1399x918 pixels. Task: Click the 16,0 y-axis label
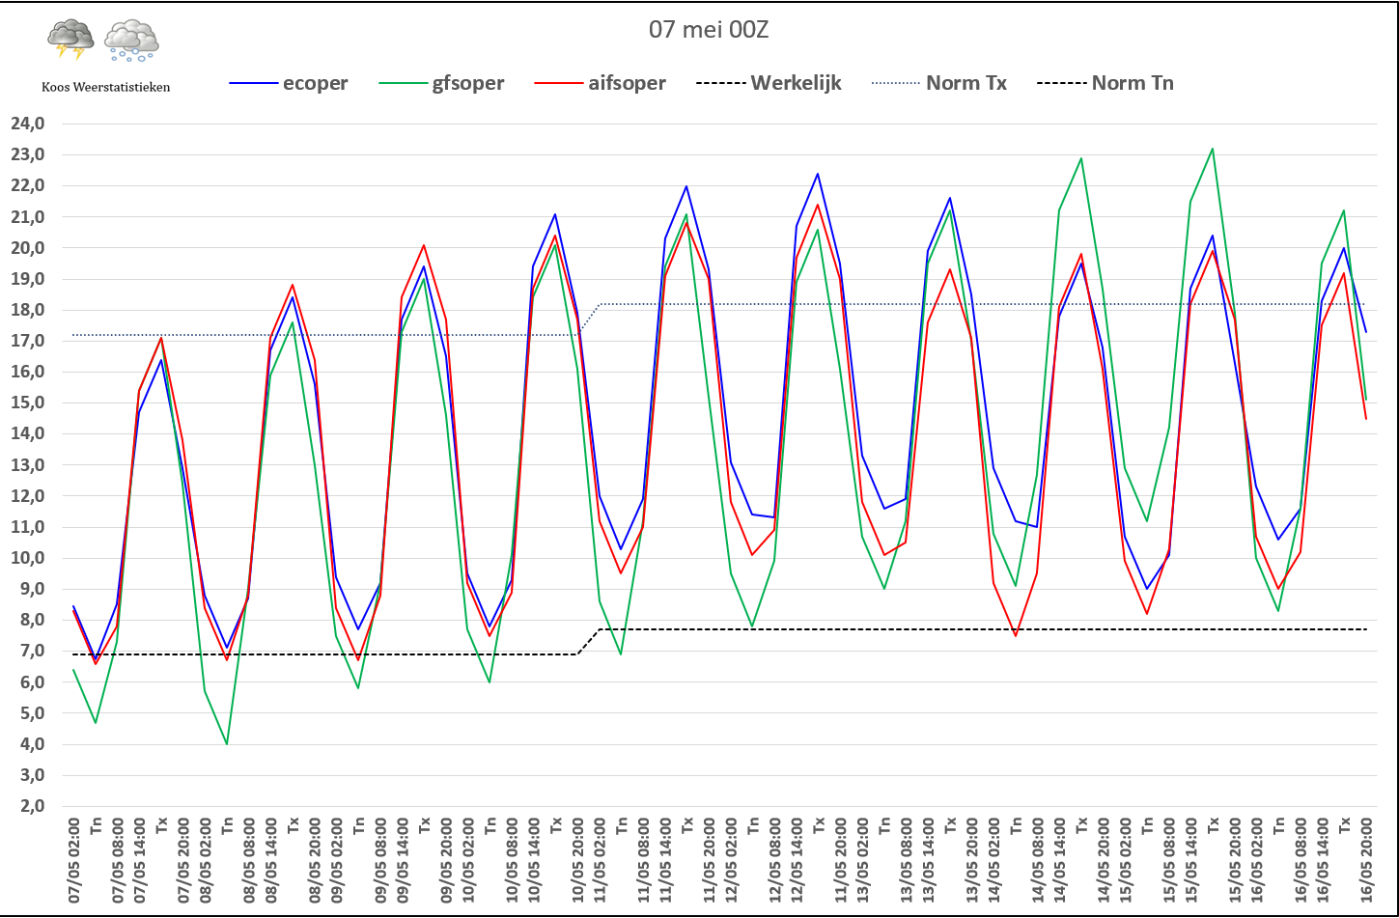(x=27, y=372)
